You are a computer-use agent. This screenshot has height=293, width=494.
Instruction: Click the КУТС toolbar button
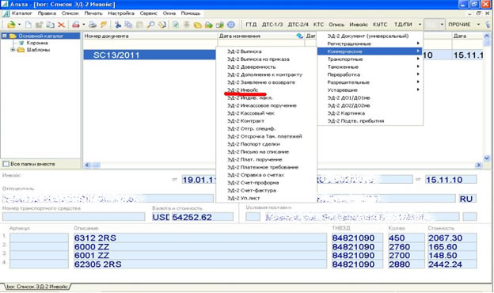(380, 25)
